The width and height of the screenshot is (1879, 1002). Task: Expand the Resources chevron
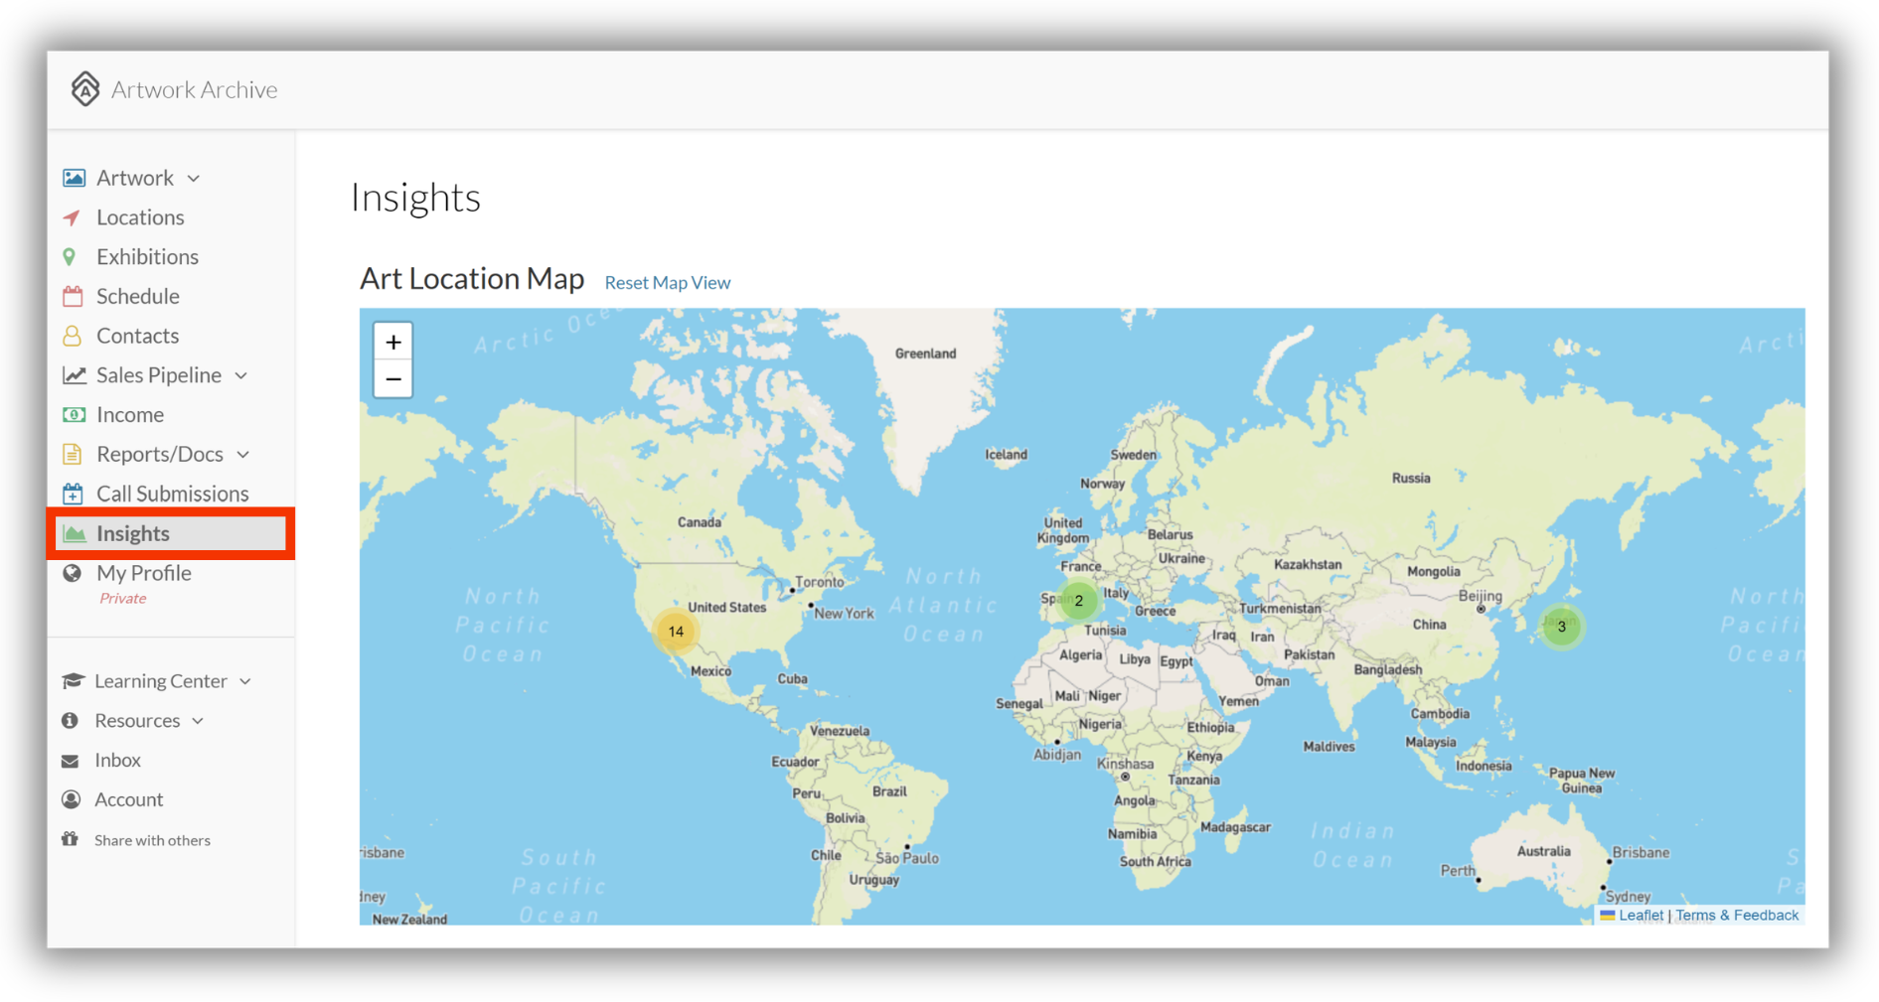coord(198,721)
